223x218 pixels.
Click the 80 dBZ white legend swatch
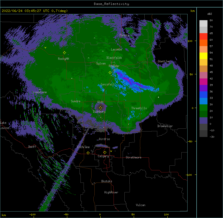tap(203, 24)
